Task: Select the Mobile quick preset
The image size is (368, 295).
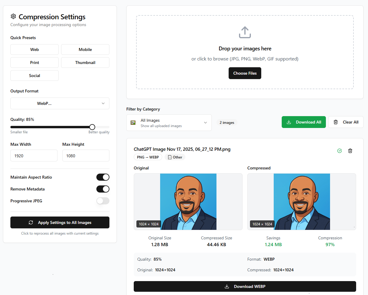Action: point(85,49)
